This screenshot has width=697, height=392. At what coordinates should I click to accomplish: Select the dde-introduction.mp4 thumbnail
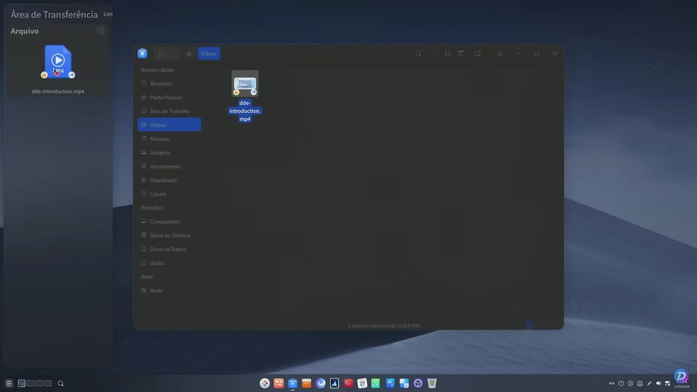245,84
